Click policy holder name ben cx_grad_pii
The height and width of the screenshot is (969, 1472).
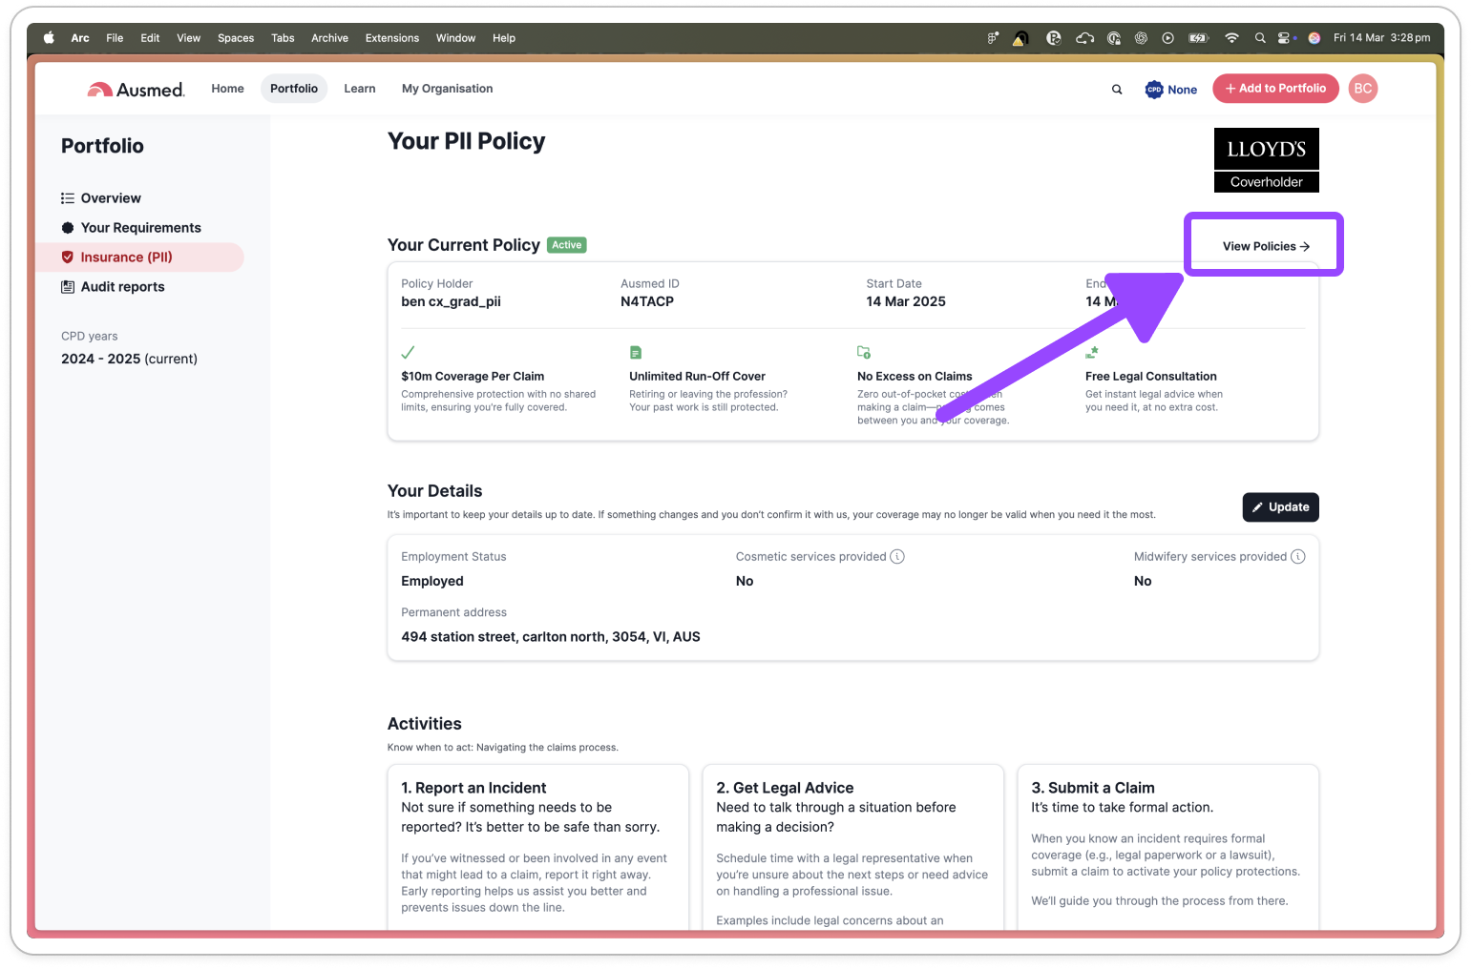coord(451,302)
